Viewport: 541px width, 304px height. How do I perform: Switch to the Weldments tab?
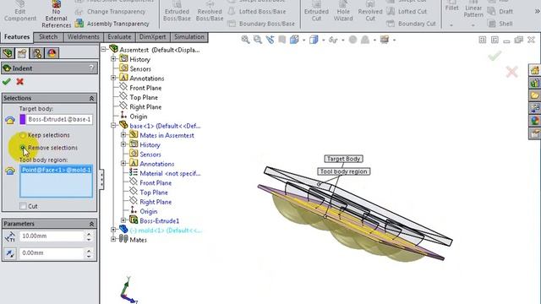[84, 37]
